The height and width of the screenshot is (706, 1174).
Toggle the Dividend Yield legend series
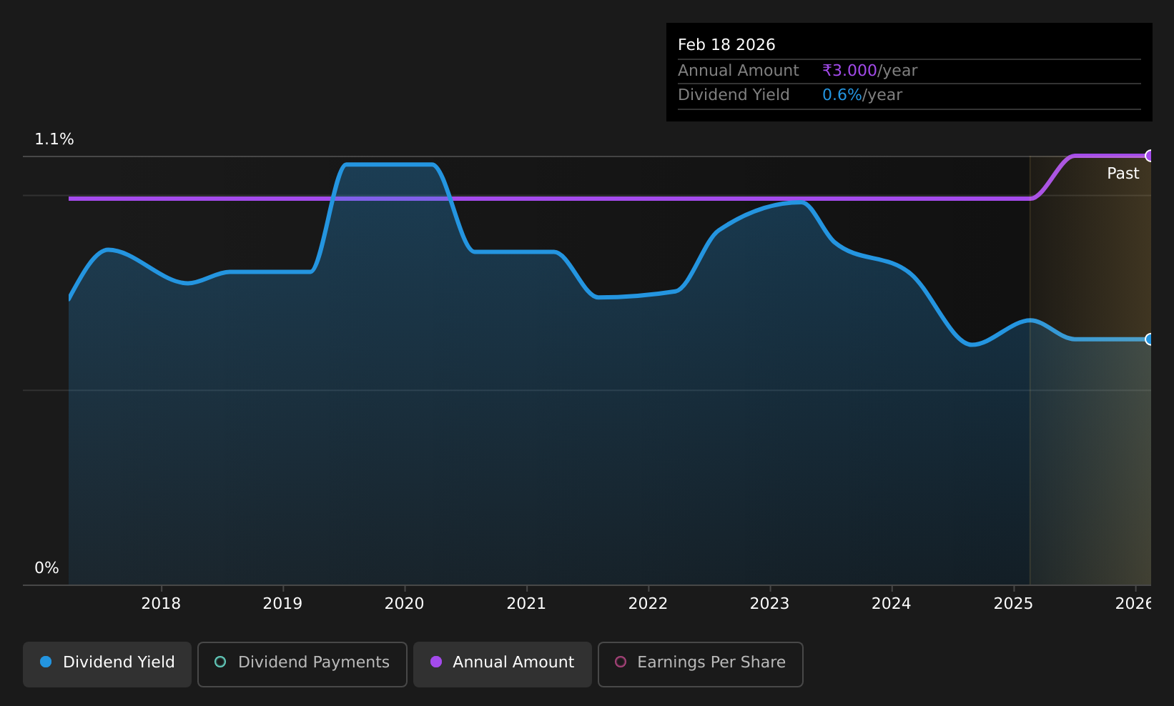(x=107, y=664)
